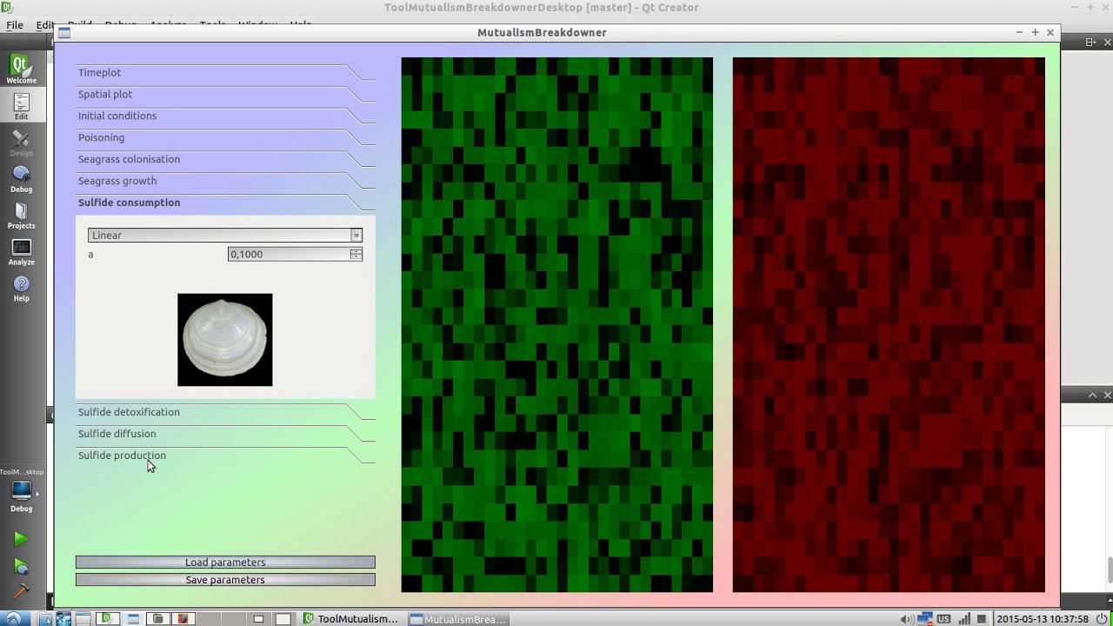This screenshot has width=1113, height=626.
Task: Click the Start Debugging run icon
Action: coord(21,568)
